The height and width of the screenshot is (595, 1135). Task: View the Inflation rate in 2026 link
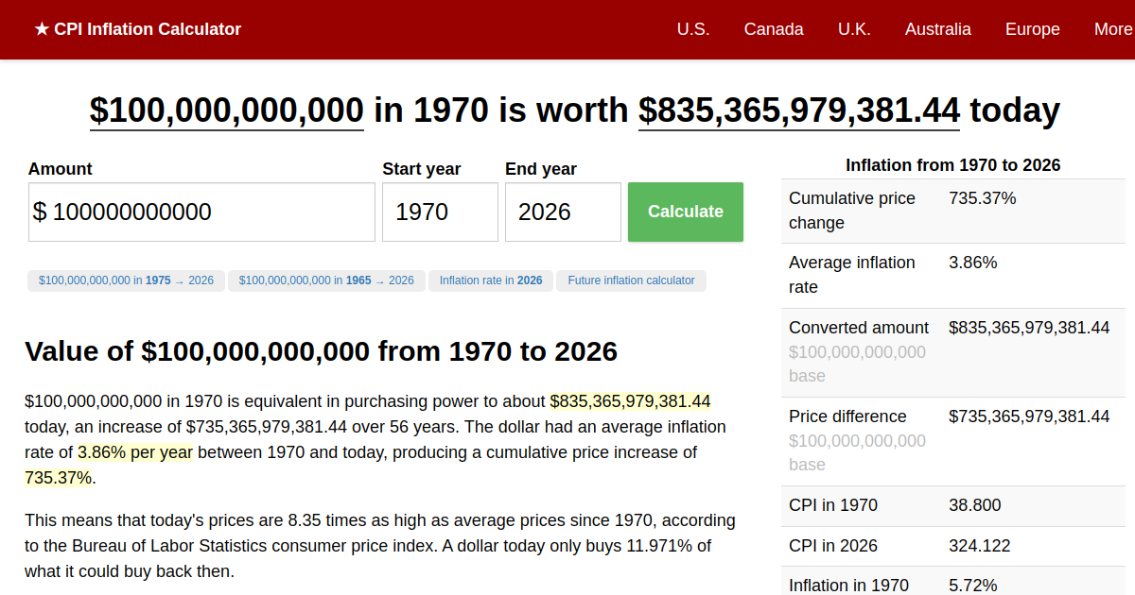pos(490,280)
